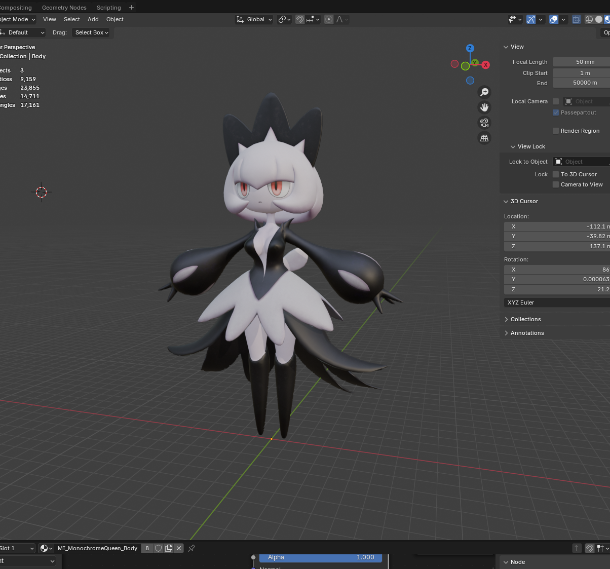The image size is (610, 569).
Task: Click the material user count 8
Action: point(147,548)
